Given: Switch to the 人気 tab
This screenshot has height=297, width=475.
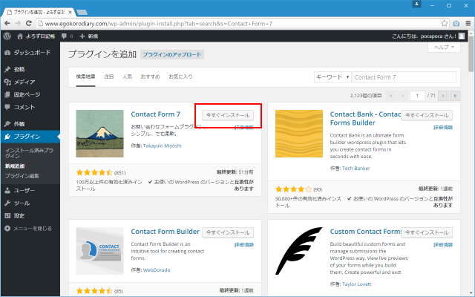Looking at the screenshot, I should click(x=127, y=76).
